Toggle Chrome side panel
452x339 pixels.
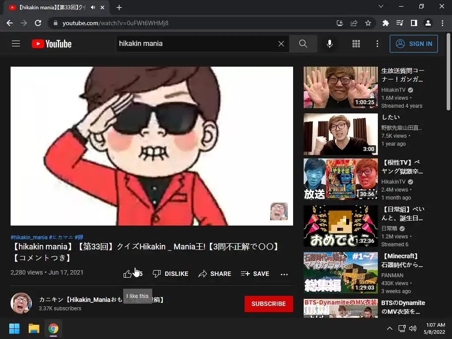(x=414, y=23)
